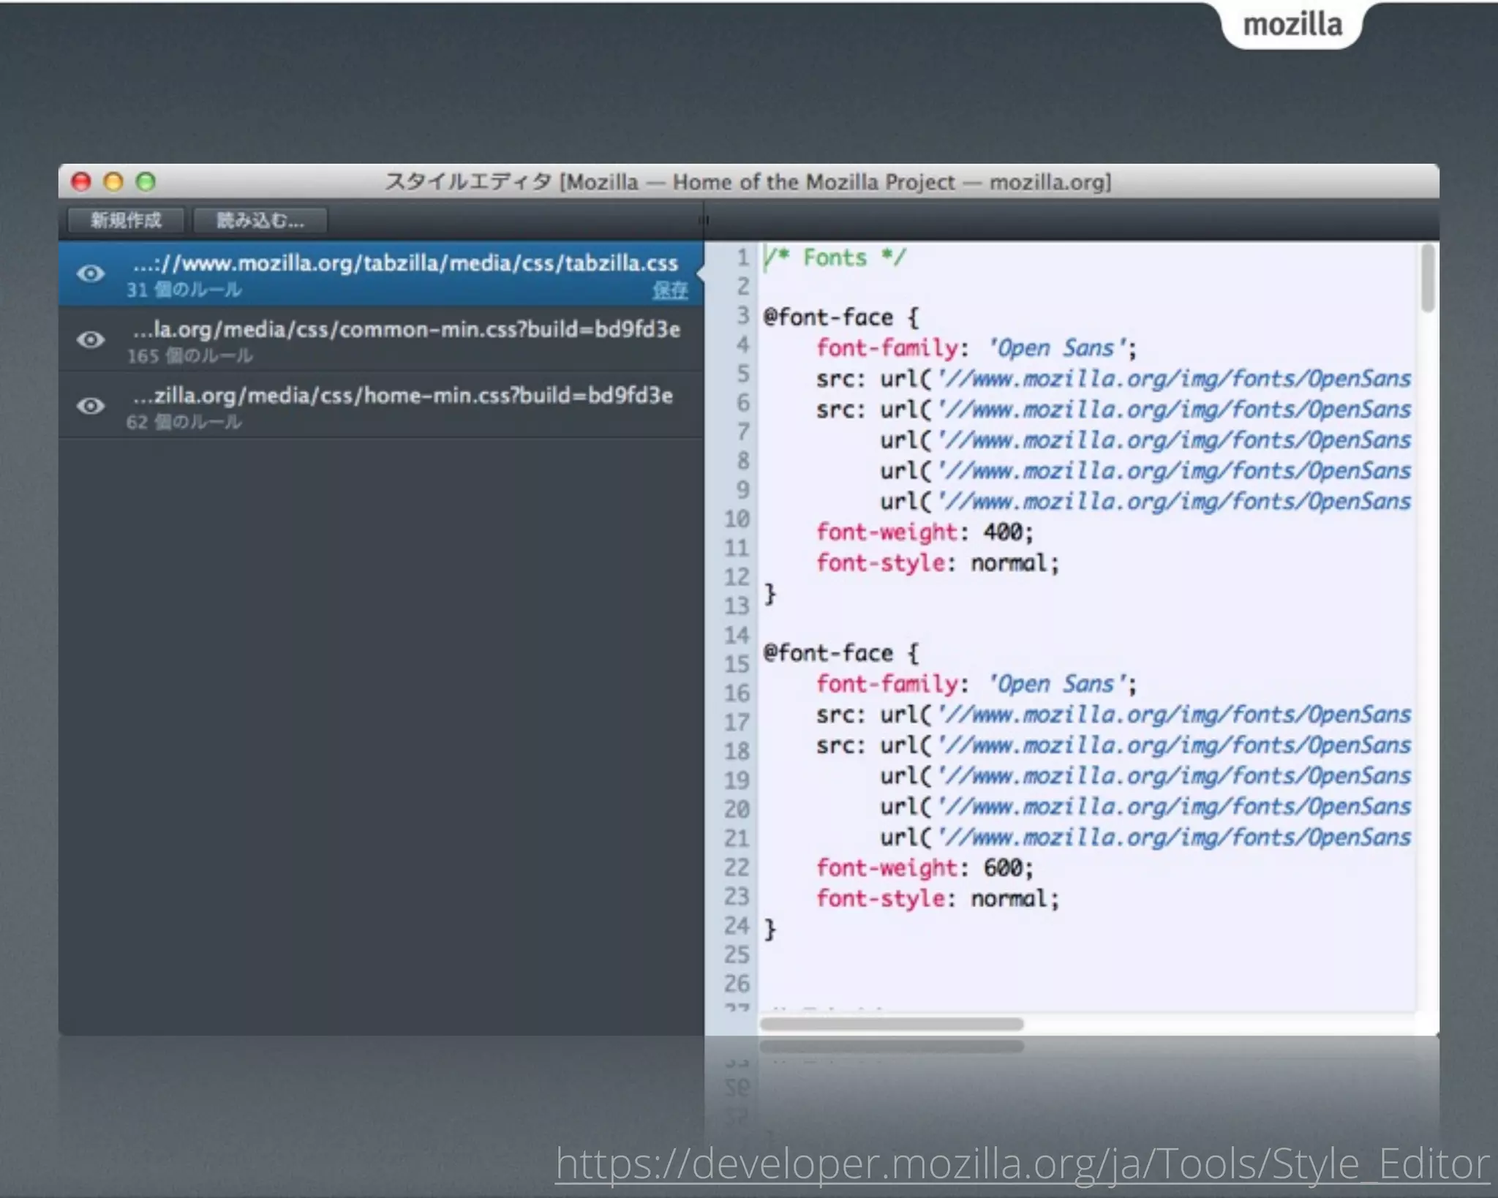
Task: Click 'font-weight: 400;' in the editor
Action: [x=925, y=532]
